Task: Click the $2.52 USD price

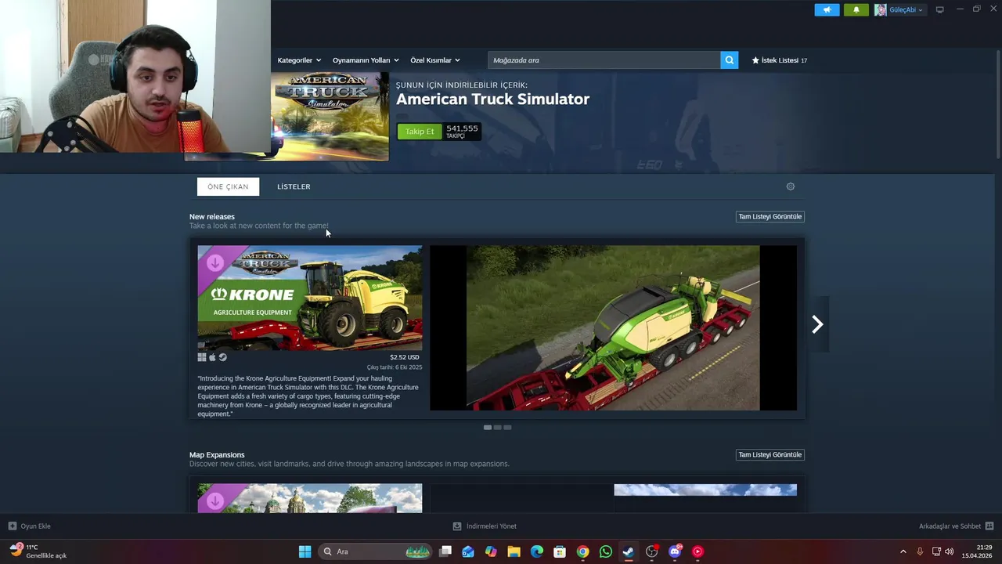Action: (405, 357)
